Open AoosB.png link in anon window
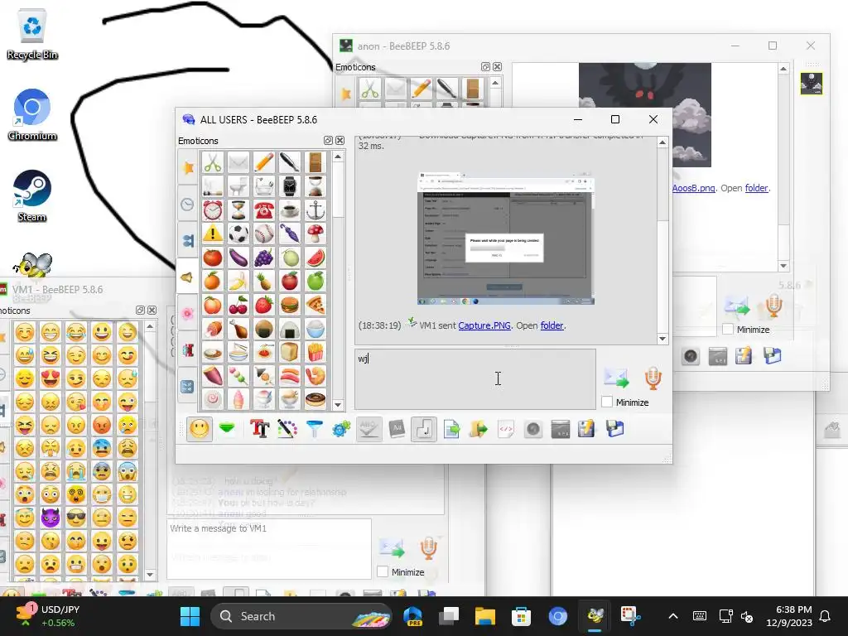The image size is (848, 636). click(x=693, y=188)
